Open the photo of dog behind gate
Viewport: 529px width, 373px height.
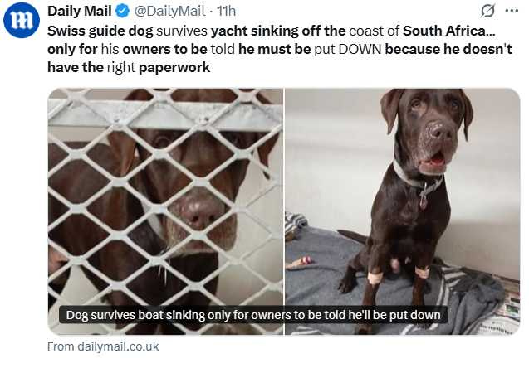click(x=165, y=211)
